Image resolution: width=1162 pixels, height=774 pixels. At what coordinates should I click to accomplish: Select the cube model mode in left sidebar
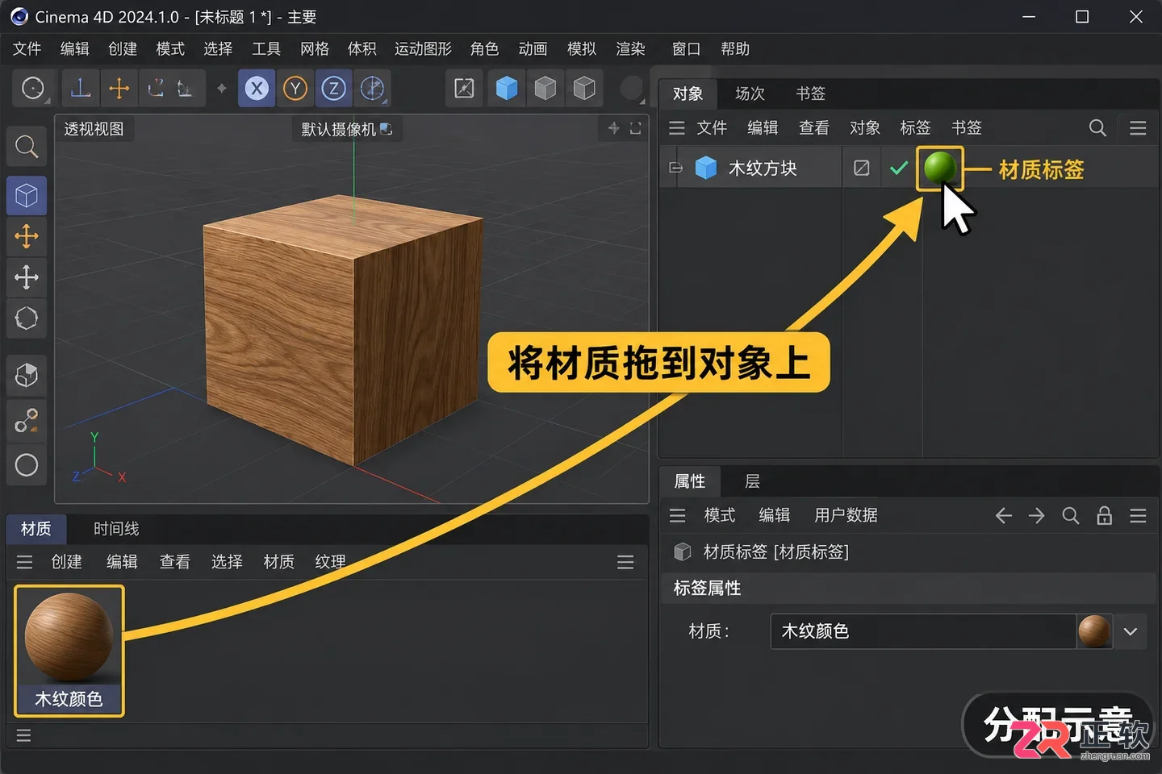click(x=27, y=195)
